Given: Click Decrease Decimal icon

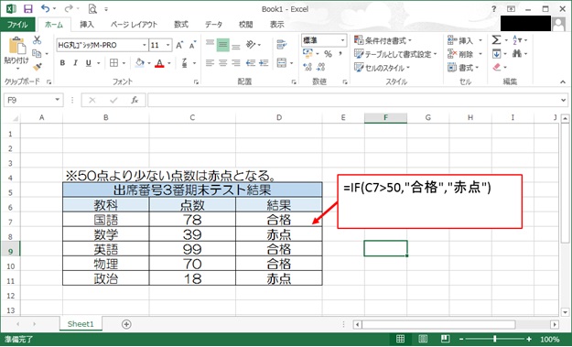Looking at the screenshot, I should [x=320, y=67].
